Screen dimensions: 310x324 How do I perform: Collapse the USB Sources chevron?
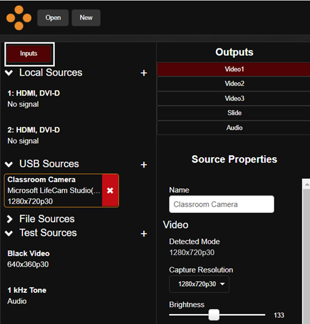[9, 164]
